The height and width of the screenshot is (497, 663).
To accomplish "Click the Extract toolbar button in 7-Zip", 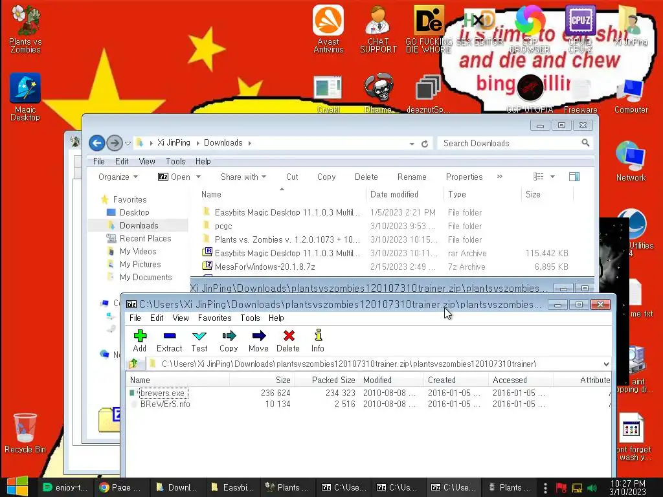I will [169, 340].
